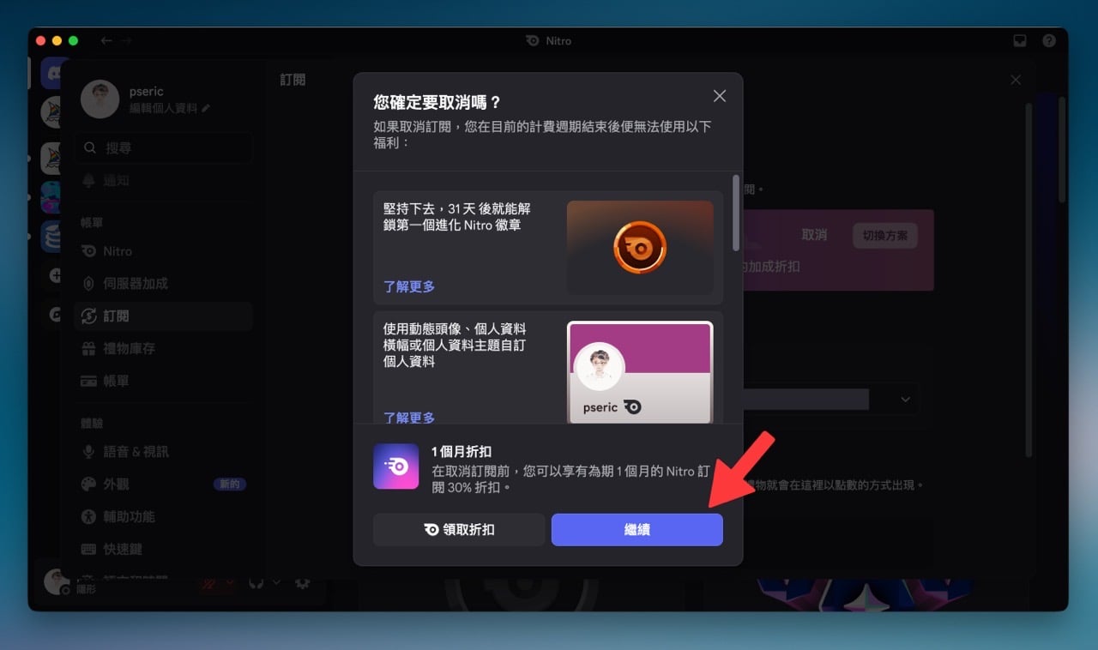Click the 切換方案 switch plan button
This screenshot has width=1098, height=650.
(x=884, y=235)
